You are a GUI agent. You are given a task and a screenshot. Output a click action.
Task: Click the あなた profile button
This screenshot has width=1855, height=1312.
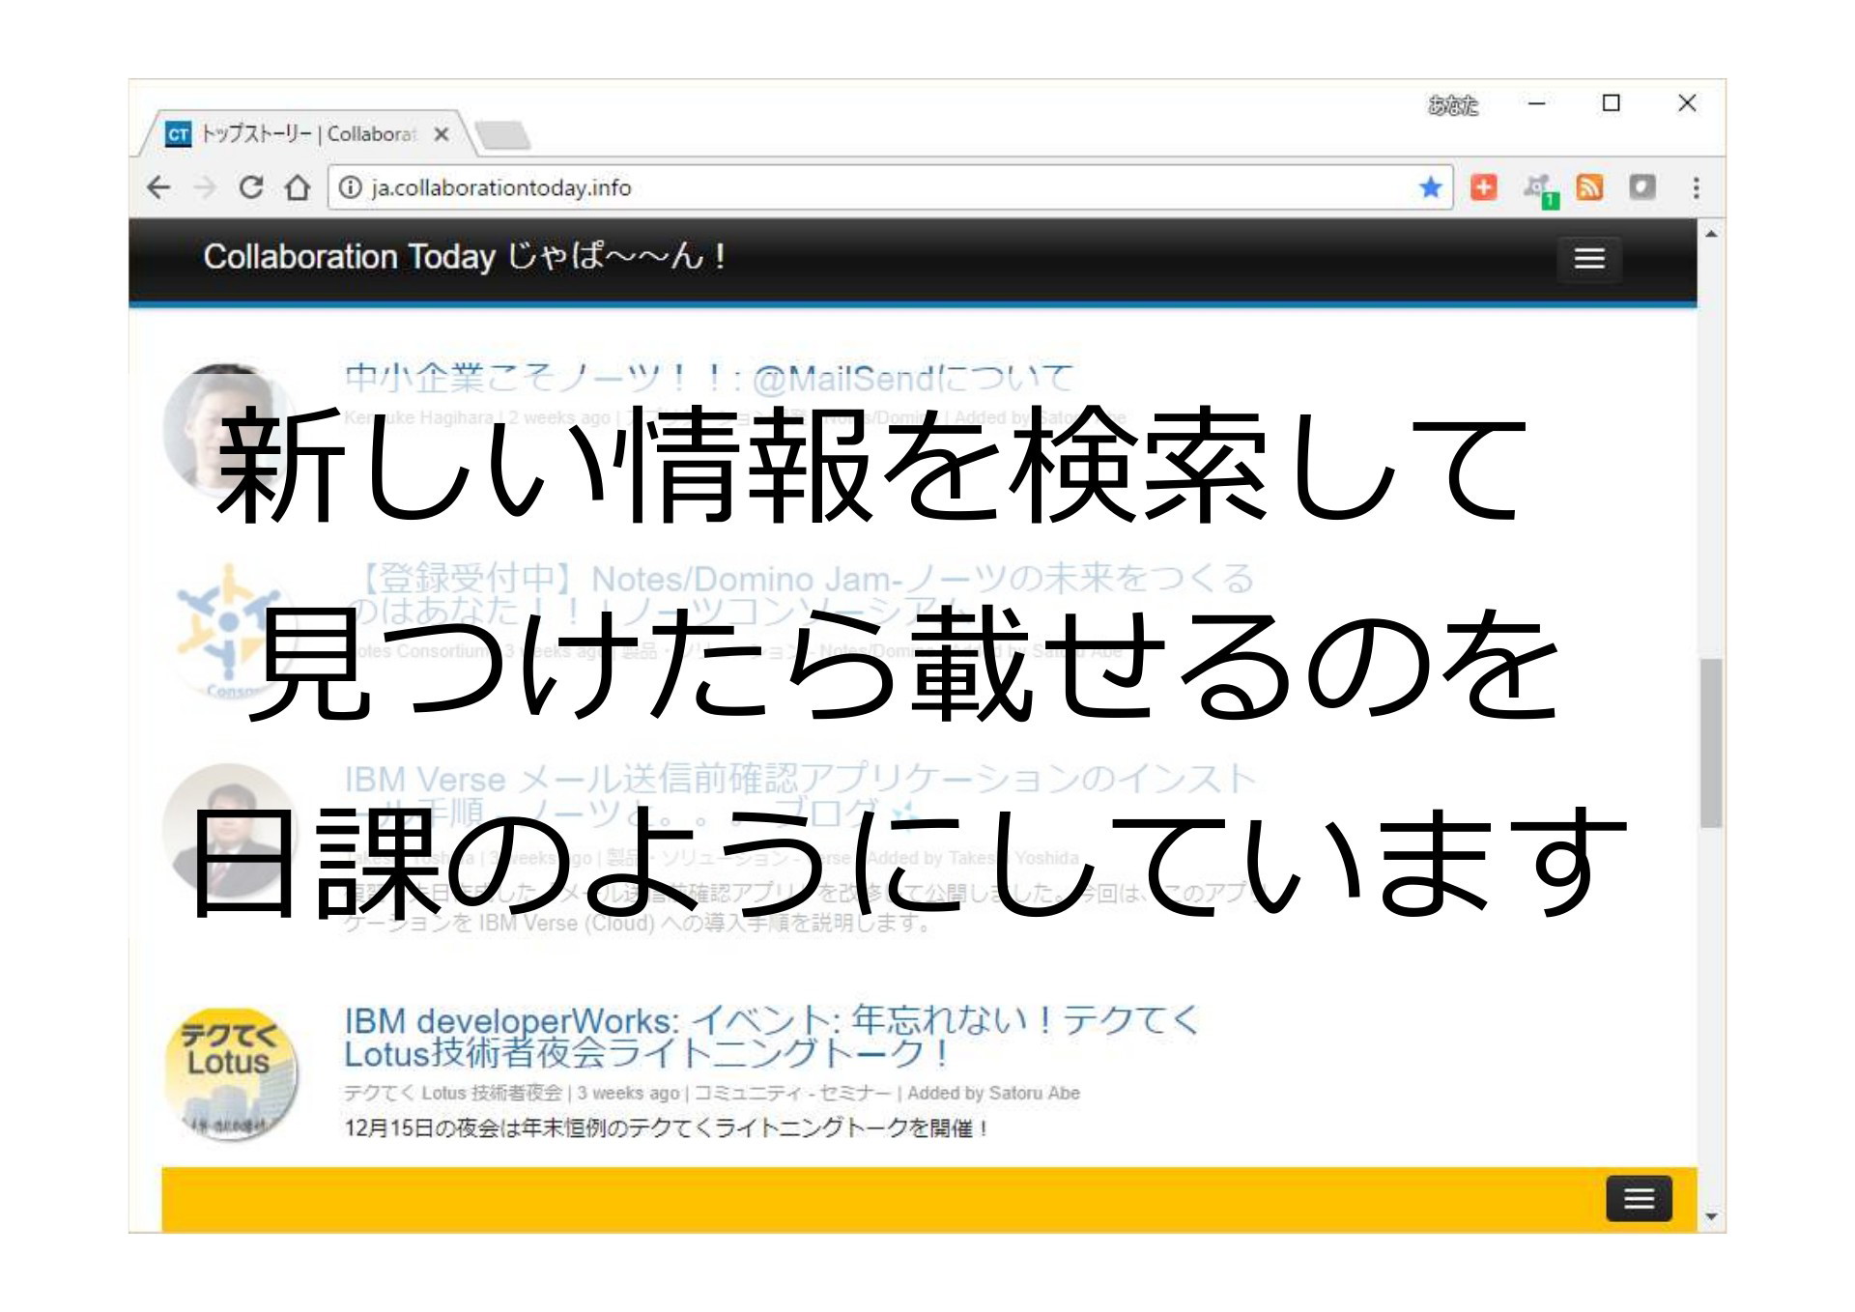[x=1453, y=104]
